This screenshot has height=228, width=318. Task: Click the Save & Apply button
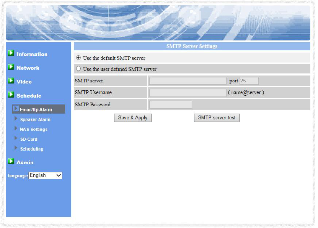click(x=133, y=118)
